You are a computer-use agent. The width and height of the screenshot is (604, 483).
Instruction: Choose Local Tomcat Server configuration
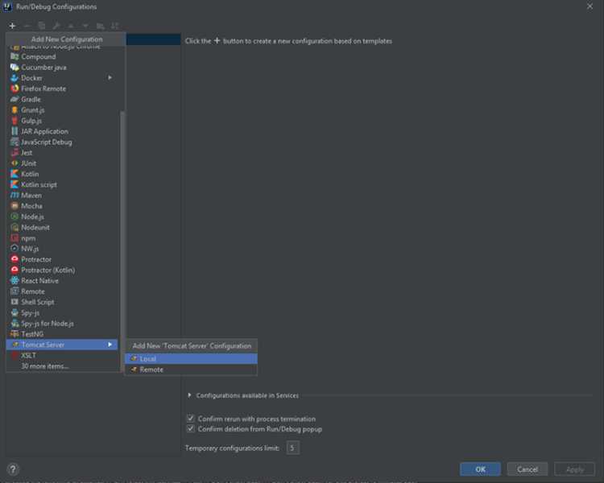click(191, 358)
